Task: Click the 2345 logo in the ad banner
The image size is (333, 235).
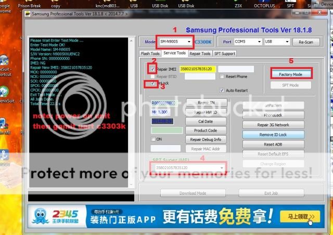Action: [x=47, y=215]
